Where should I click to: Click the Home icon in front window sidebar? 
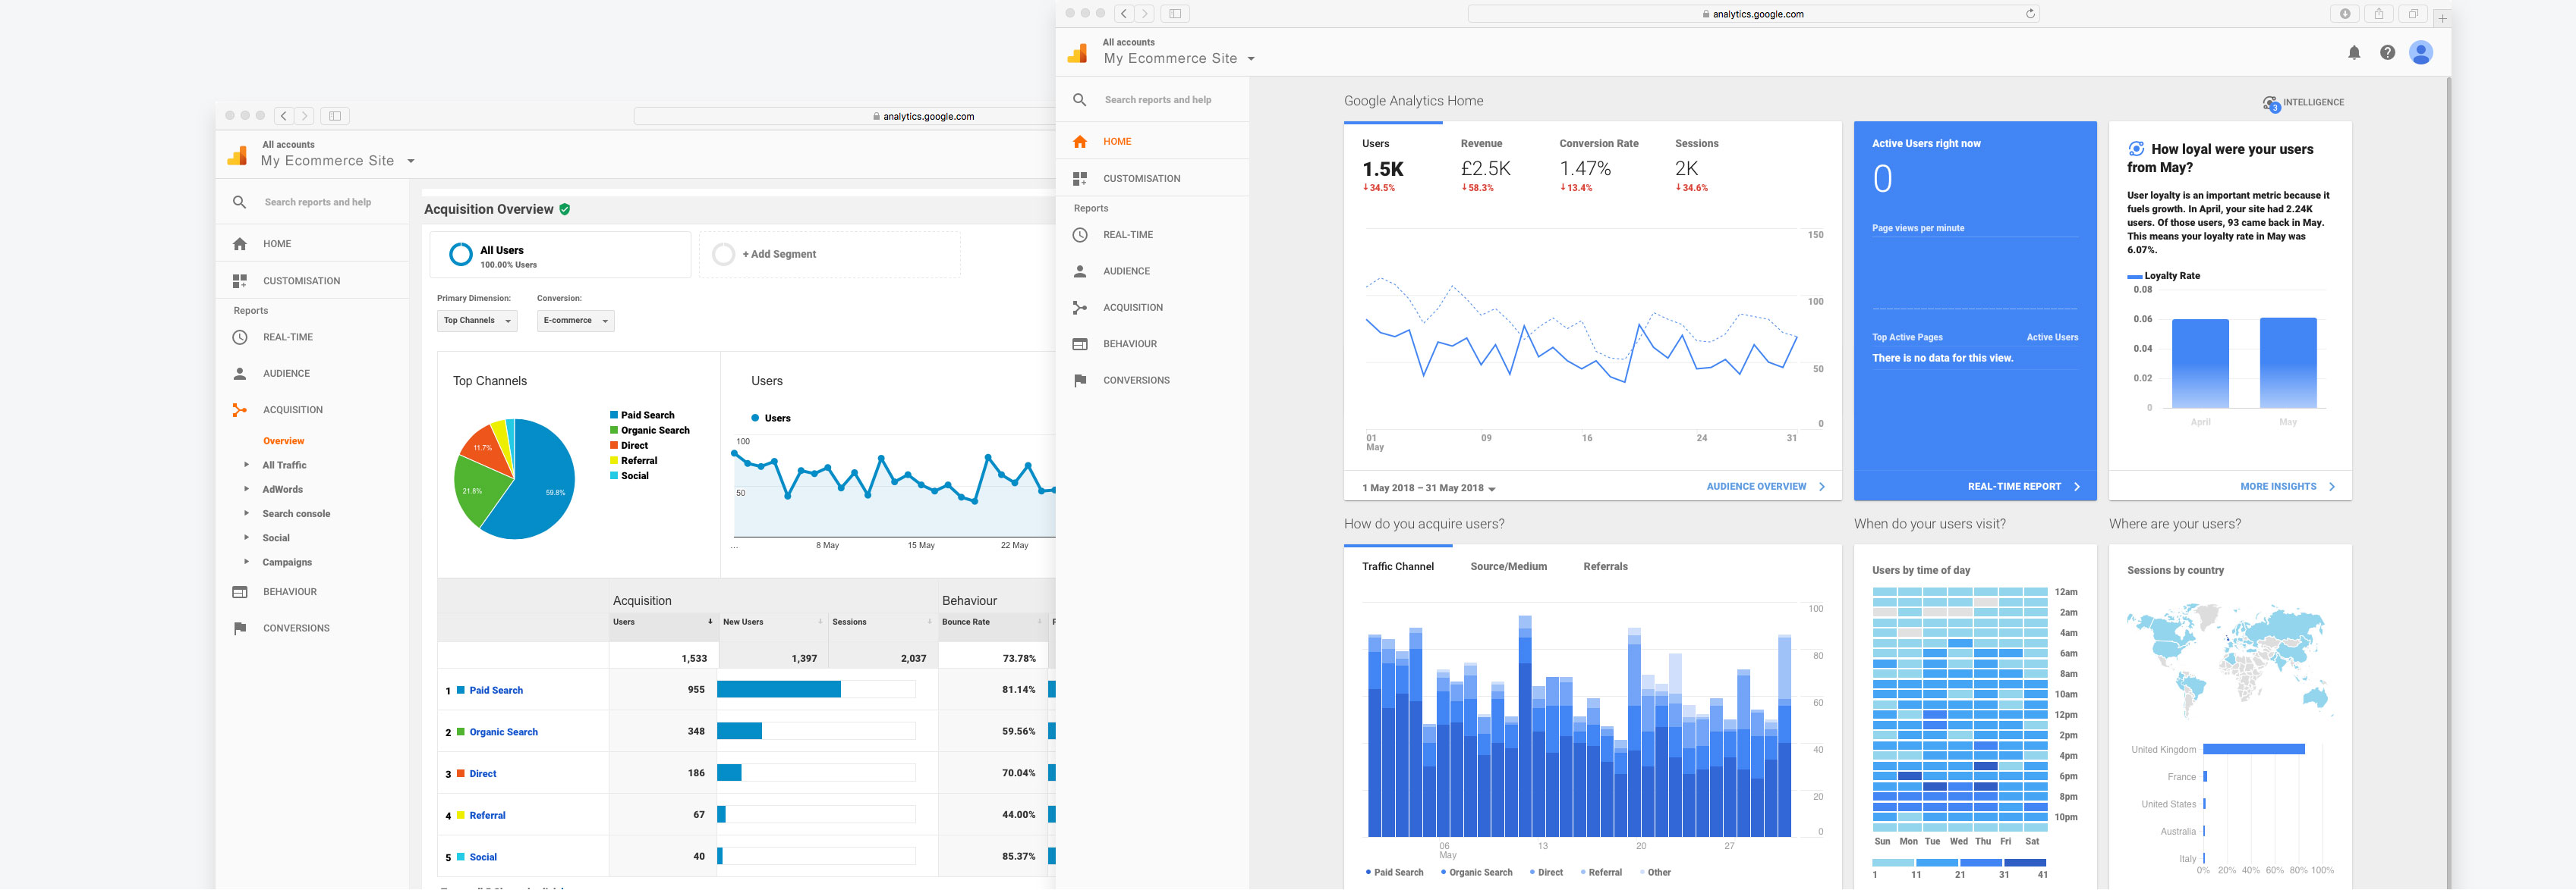pos(1080,142)
